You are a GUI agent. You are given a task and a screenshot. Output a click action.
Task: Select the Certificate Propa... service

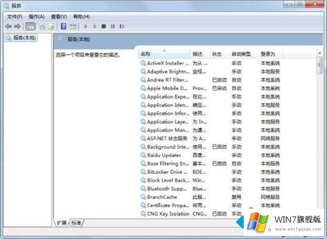click(x=210, y=205)
